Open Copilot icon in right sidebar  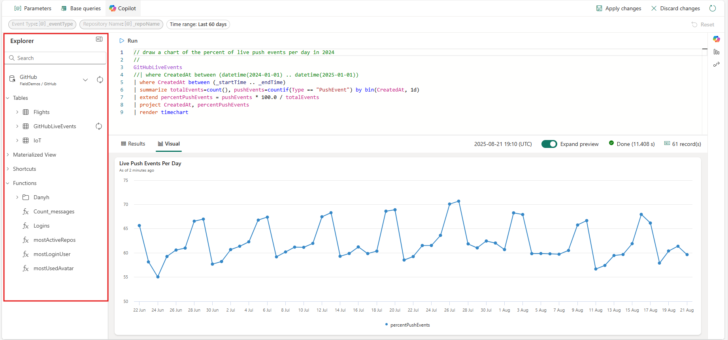coord(716,39)
